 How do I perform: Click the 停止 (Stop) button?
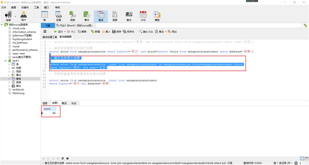[71, 31]
